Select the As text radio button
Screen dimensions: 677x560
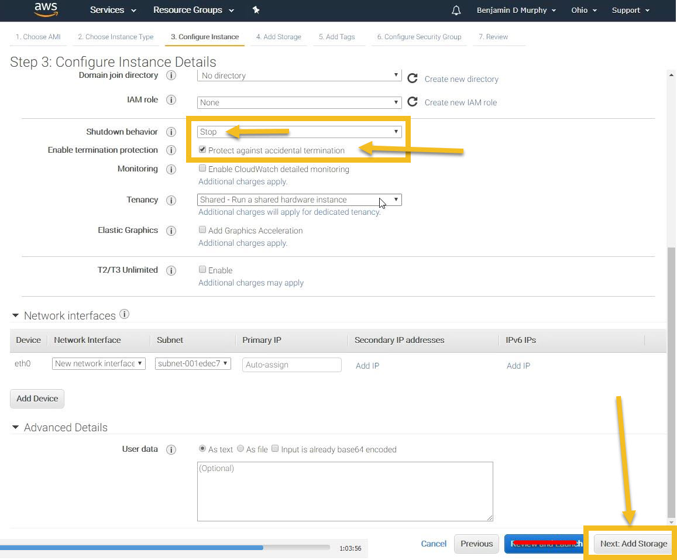tap(202, 449)
